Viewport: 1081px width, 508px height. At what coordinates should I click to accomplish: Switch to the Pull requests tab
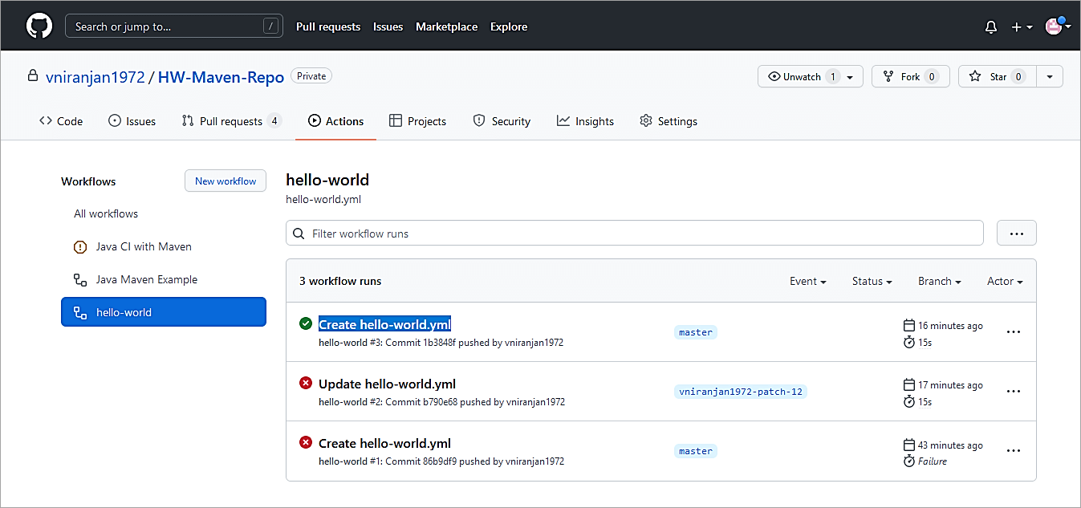[230, 121]
